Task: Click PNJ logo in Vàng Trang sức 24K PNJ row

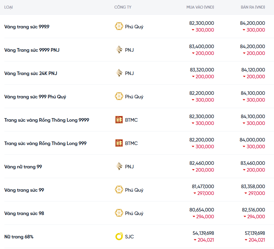Action: 119,73
